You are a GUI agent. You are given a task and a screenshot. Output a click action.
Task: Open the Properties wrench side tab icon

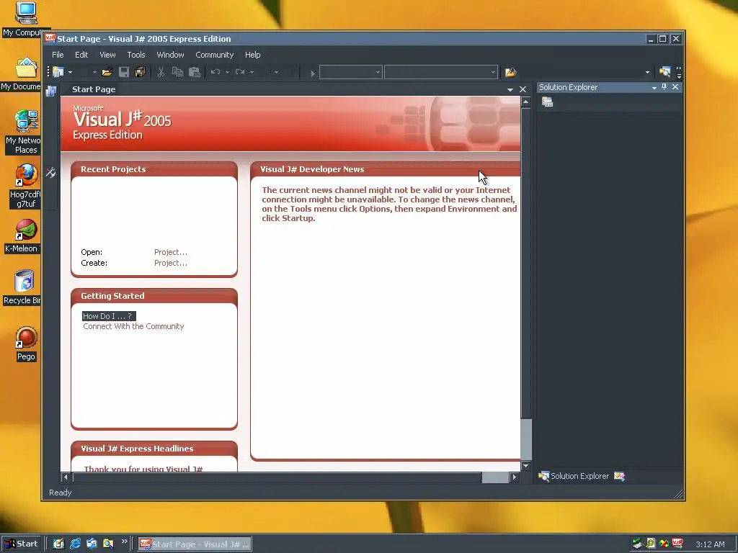coord(51,173)
